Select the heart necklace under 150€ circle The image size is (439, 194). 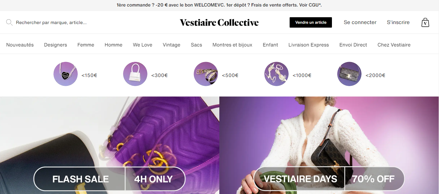[x=65, y=74]
